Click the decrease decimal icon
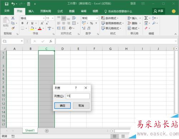 coord(89,28)
